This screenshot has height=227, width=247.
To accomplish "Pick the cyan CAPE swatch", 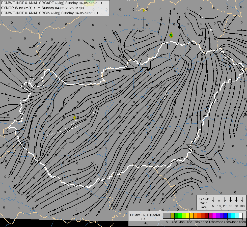I will 233,216.
